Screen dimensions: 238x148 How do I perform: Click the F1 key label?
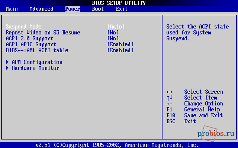(x=170, y=110)
